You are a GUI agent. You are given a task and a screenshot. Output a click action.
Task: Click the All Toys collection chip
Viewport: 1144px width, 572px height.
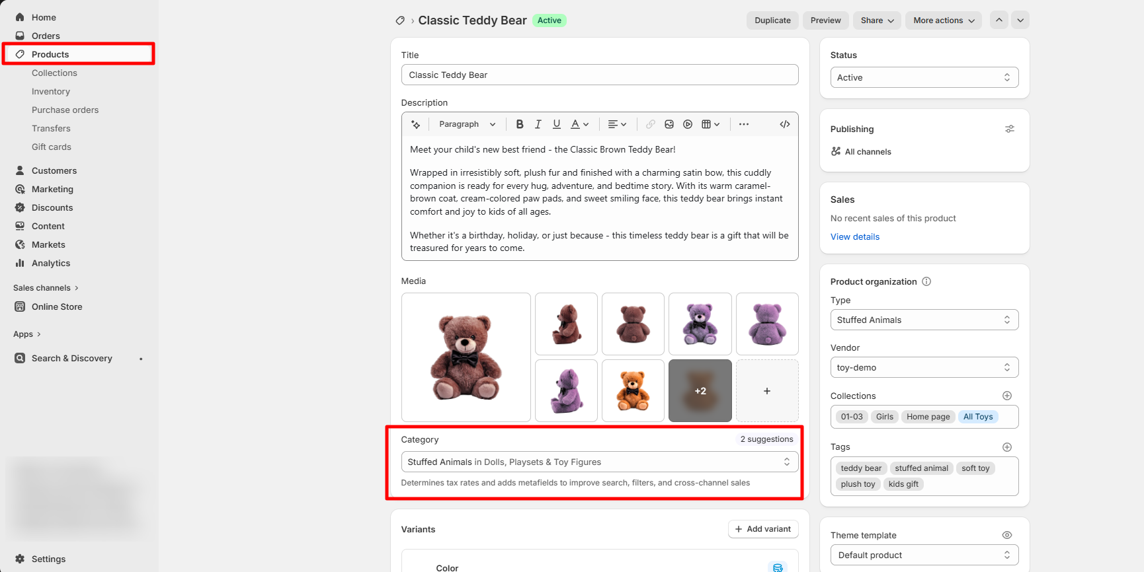tap(978, 417)
